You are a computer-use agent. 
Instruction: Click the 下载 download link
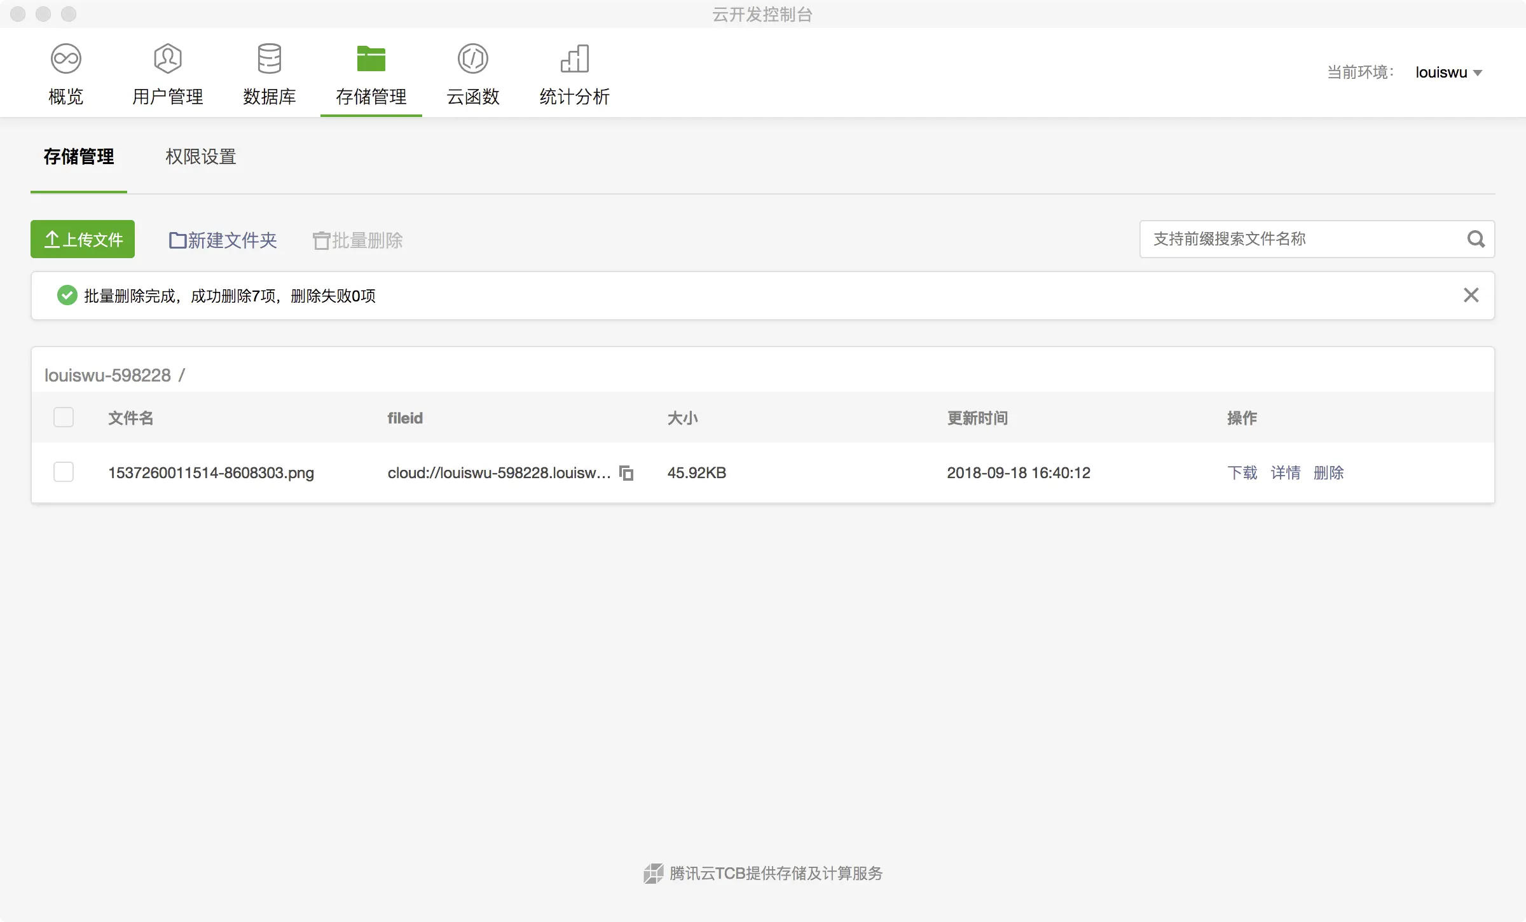coord(1242,473)
